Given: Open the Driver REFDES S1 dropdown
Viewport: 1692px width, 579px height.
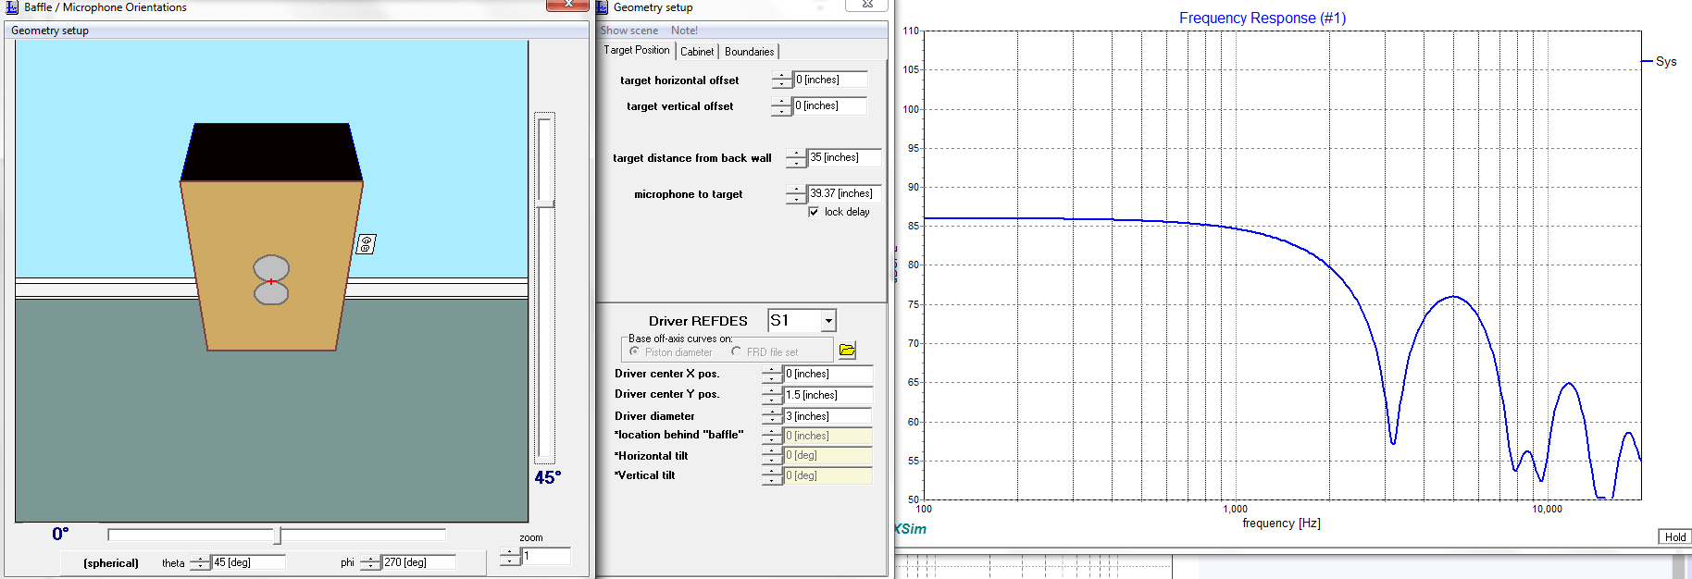Looking at the screenshot, I should coord(828,321).
